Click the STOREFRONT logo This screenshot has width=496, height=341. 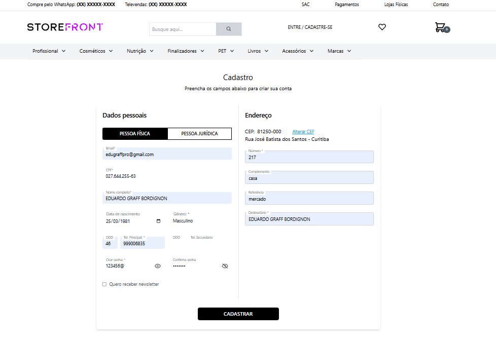pos(65,27)
